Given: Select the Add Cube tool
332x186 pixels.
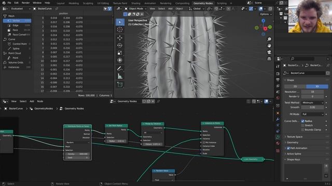Looking at the screenshot, I should 120,85.
